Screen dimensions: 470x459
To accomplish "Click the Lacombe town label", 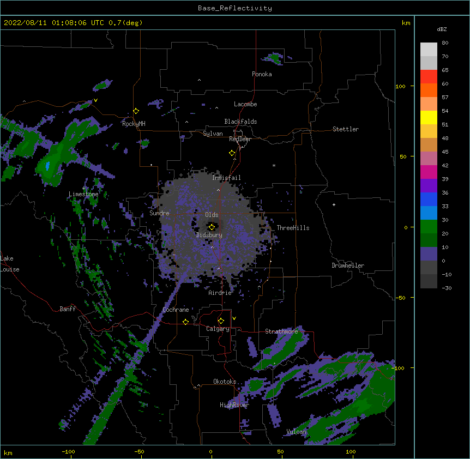I will click(245, 104).
